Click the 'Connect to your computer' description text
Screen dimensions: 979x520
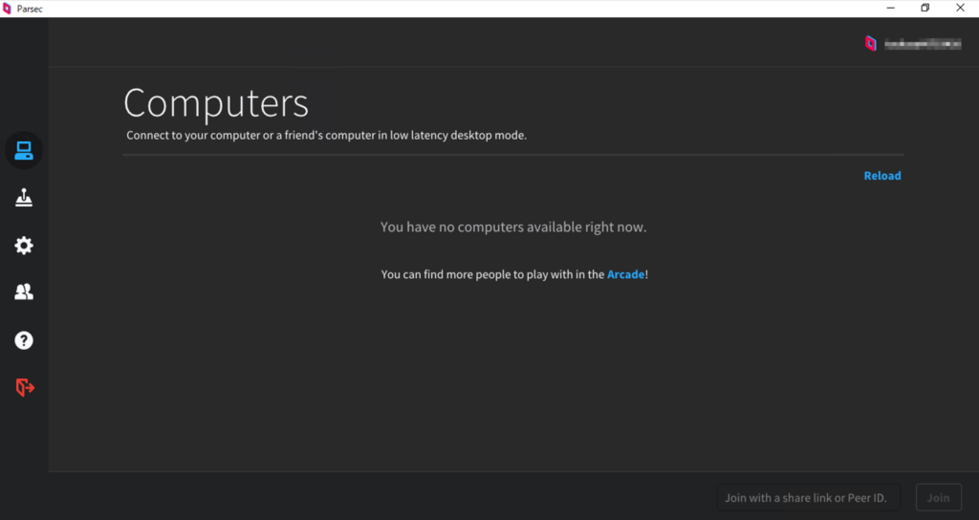coord(327,135)
